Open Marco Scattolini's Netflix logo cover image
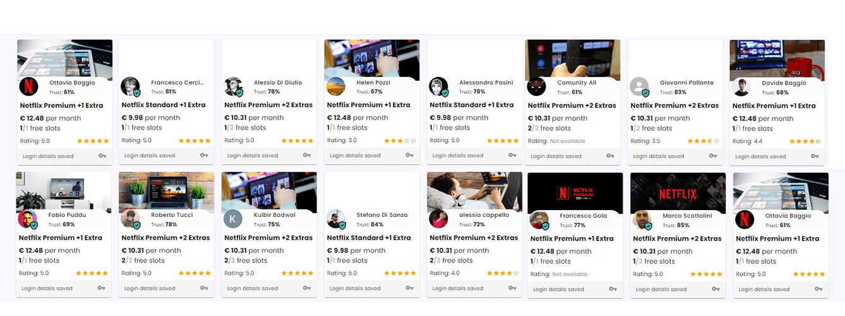Viewport: 845px width, 316px height. (x=678, y=192)
